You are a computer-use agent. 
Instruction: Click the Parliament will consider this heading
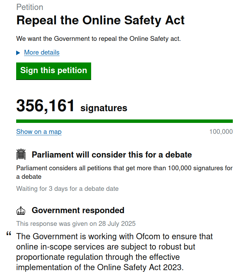(112, 155)
